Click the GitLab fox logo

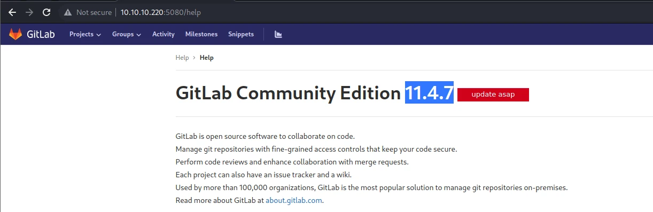(15, 34)
